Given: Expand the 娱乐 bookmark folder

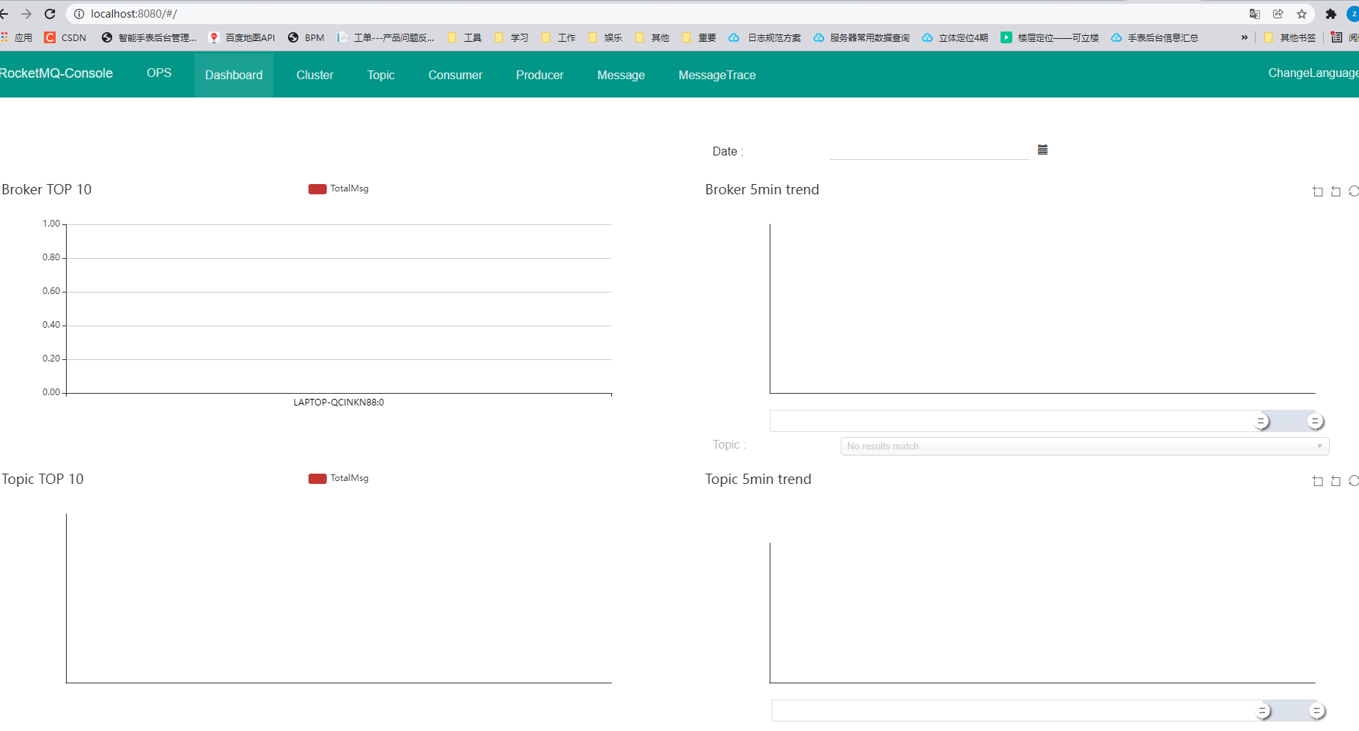Looking at the screenshot, I should [605, 37].
